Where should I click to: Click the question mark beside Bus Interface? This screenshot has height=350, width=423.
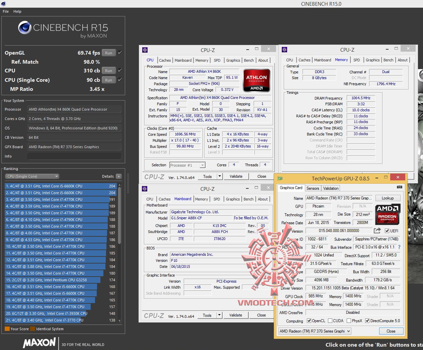(399, 247)
